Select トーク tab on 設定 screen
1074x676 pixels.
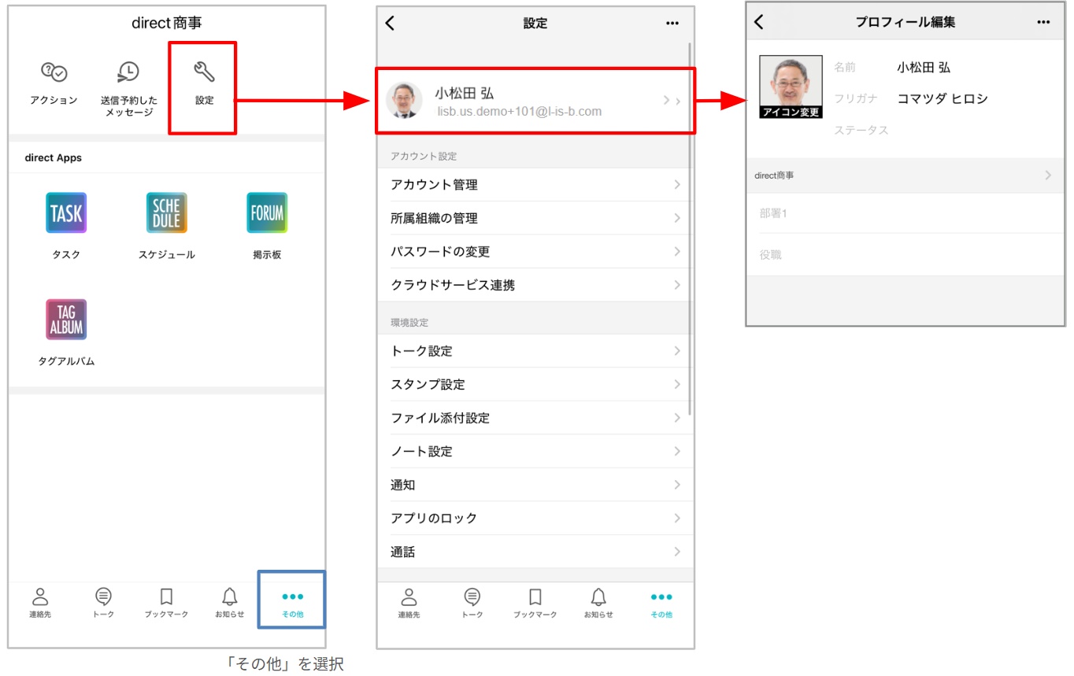(x=472, y=603)
